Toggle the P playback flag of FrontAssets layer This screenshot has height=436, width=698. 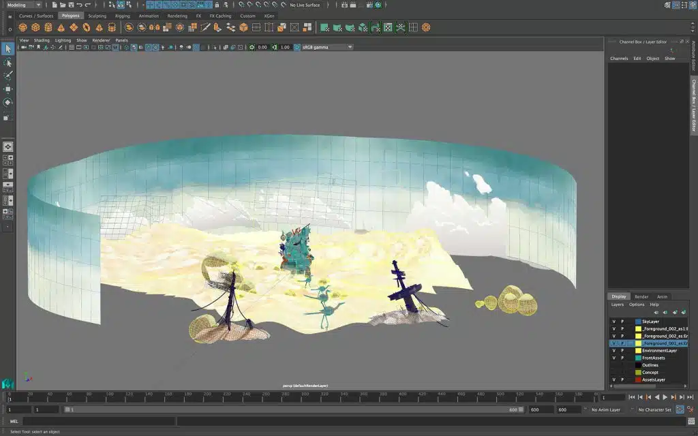pyautogui.click(x=622, y=358)
